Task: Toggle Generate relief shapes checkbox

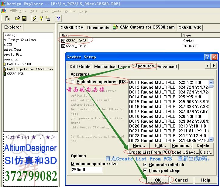Action: (145, 165)
